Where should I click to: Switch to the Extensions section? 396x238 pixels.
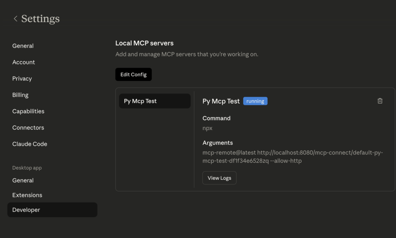27,195
